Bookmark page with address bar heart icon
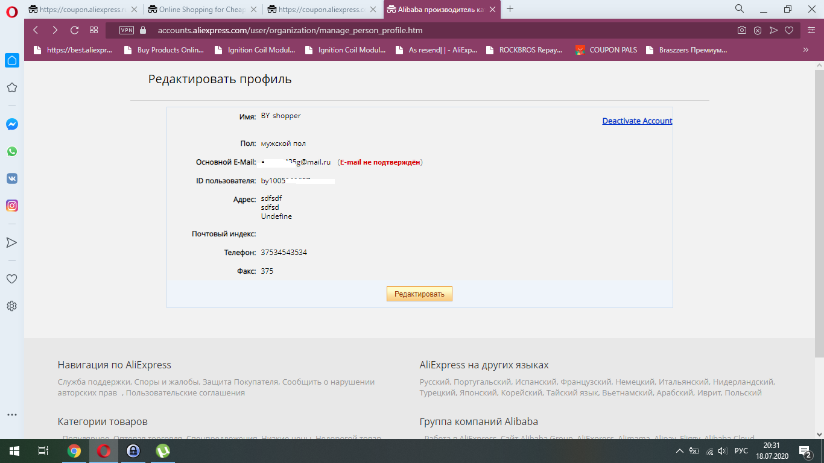This screenshot has height=463, width=824. tap(789, 30)
